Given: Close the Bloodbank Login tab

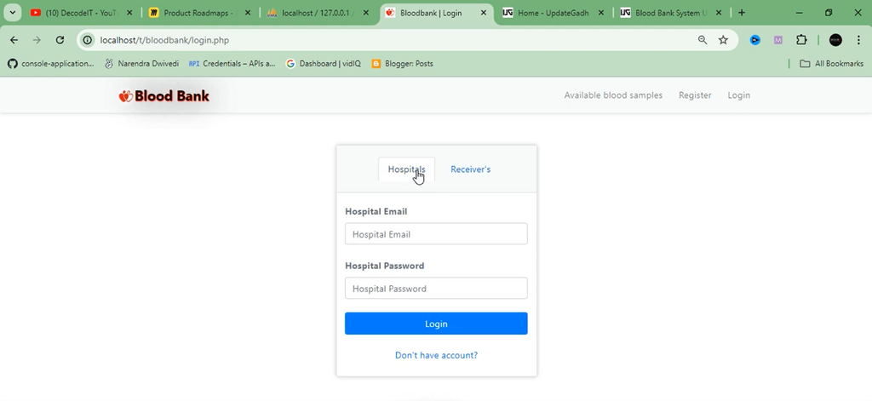Looking at the screenshot, I should coord(484,13).
